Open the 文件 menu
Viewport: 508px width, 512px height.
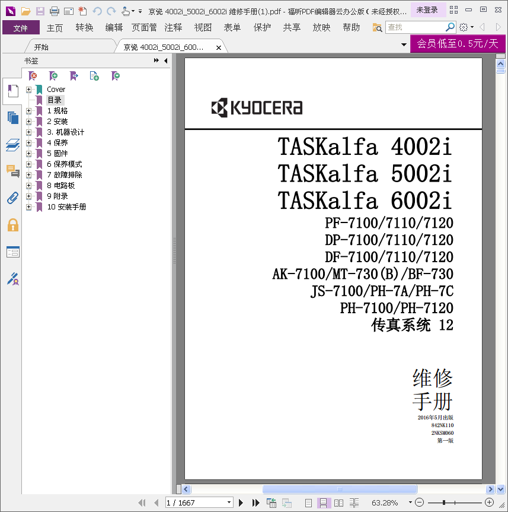21,28
